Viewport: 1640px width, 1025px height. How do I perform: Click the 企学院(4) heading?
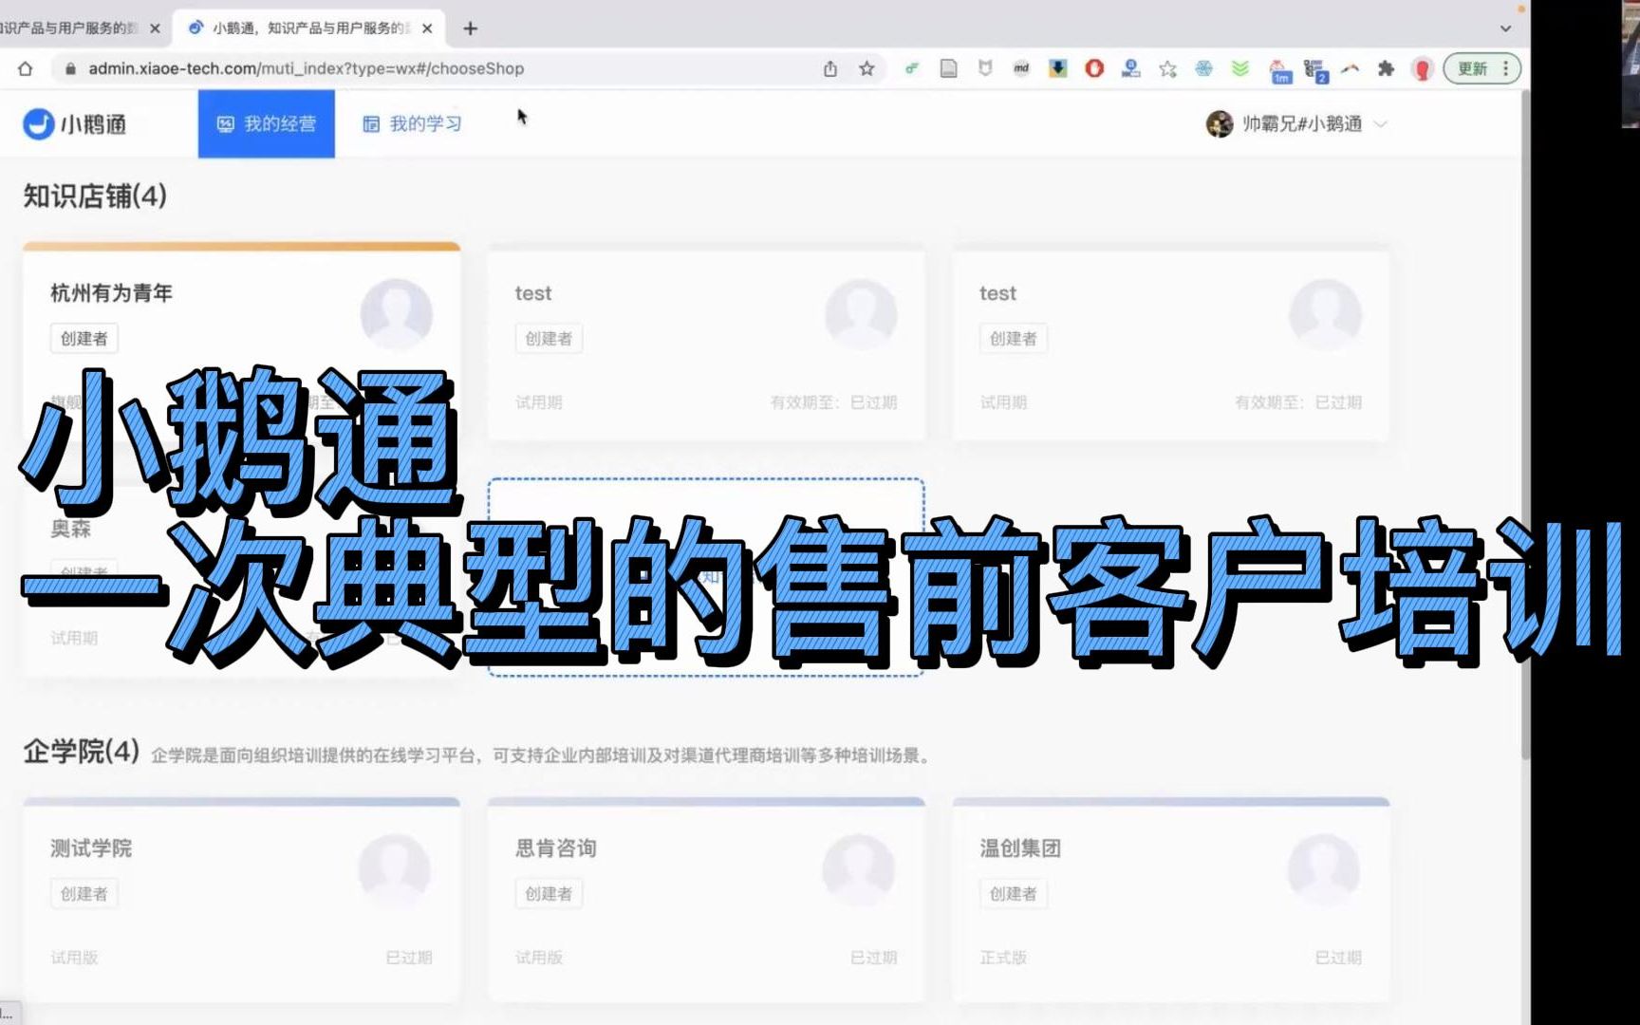point(82,752)
